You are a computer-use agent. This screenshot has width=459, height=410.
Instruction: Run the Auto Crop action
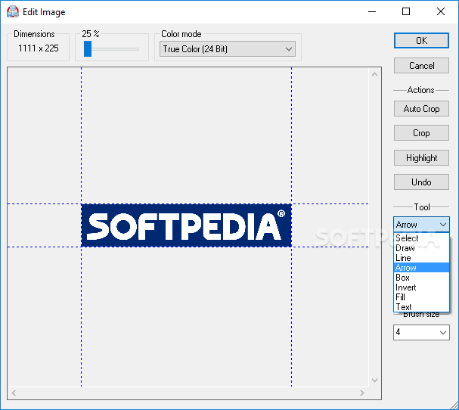[421, 109]
